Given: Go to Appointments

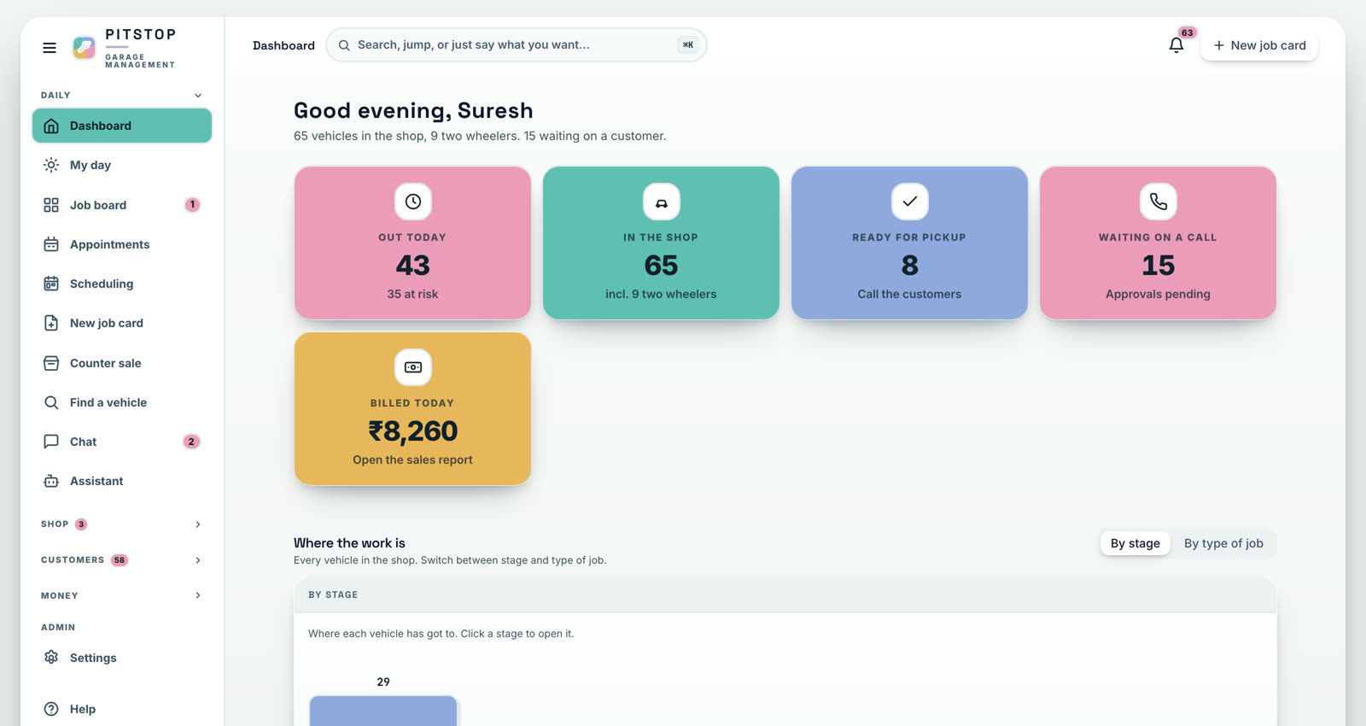Looking at the screenshot, I should point(122,244).
